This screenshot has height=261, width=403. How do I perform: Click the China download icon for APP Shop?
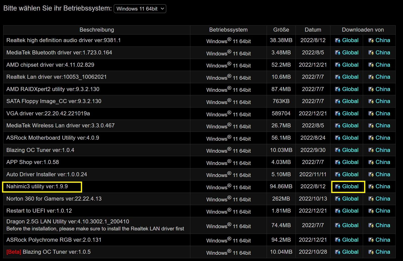click(x=371, y=162)
